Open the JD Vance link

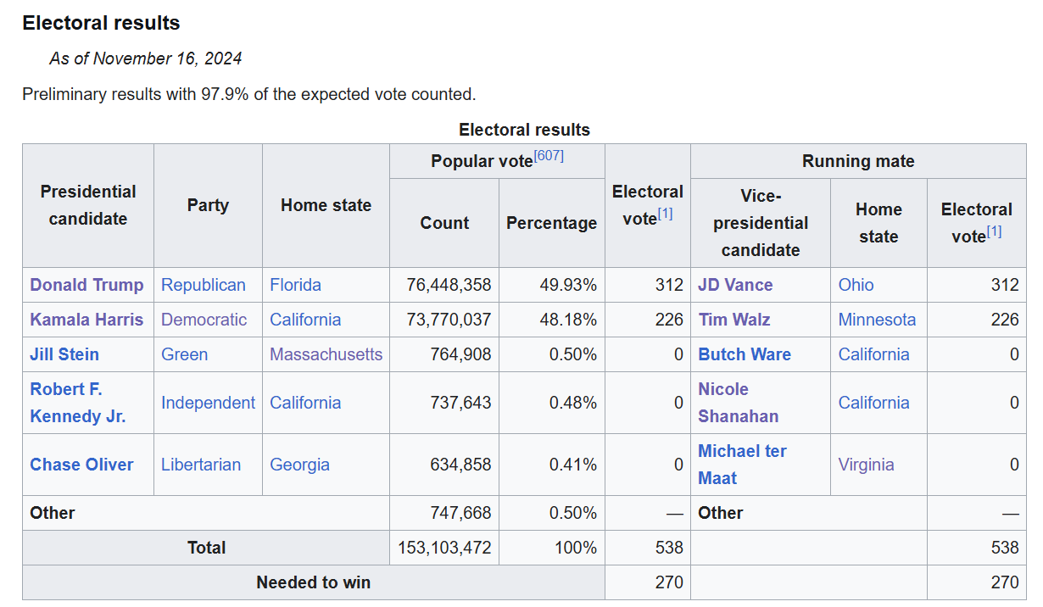(735, 285)
